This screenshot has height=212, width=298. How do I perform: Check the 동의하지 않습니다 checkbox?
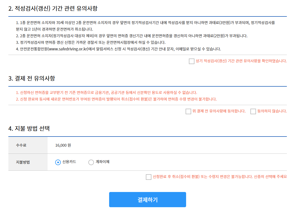253,111
